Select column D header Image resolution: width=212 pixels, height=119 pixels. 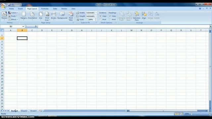pos(42,30)
